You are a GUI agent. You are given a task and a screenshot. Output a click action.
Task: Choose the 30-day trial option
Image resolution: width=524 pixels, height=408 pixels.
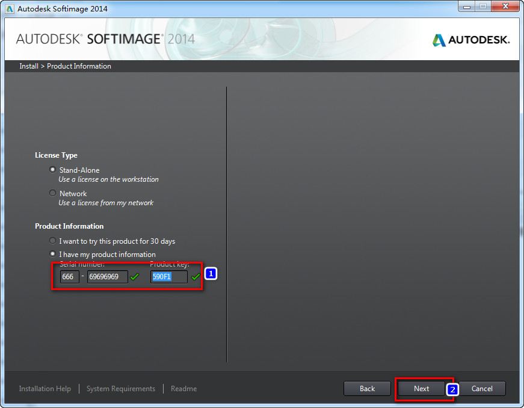[52, 241]
